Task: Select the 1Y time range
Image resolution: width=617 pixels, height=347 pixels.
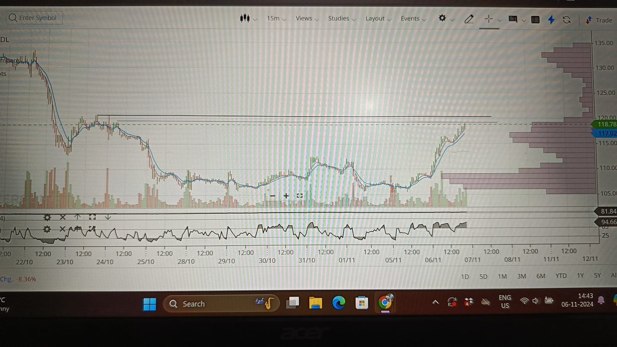Action: tap(580, 276)
